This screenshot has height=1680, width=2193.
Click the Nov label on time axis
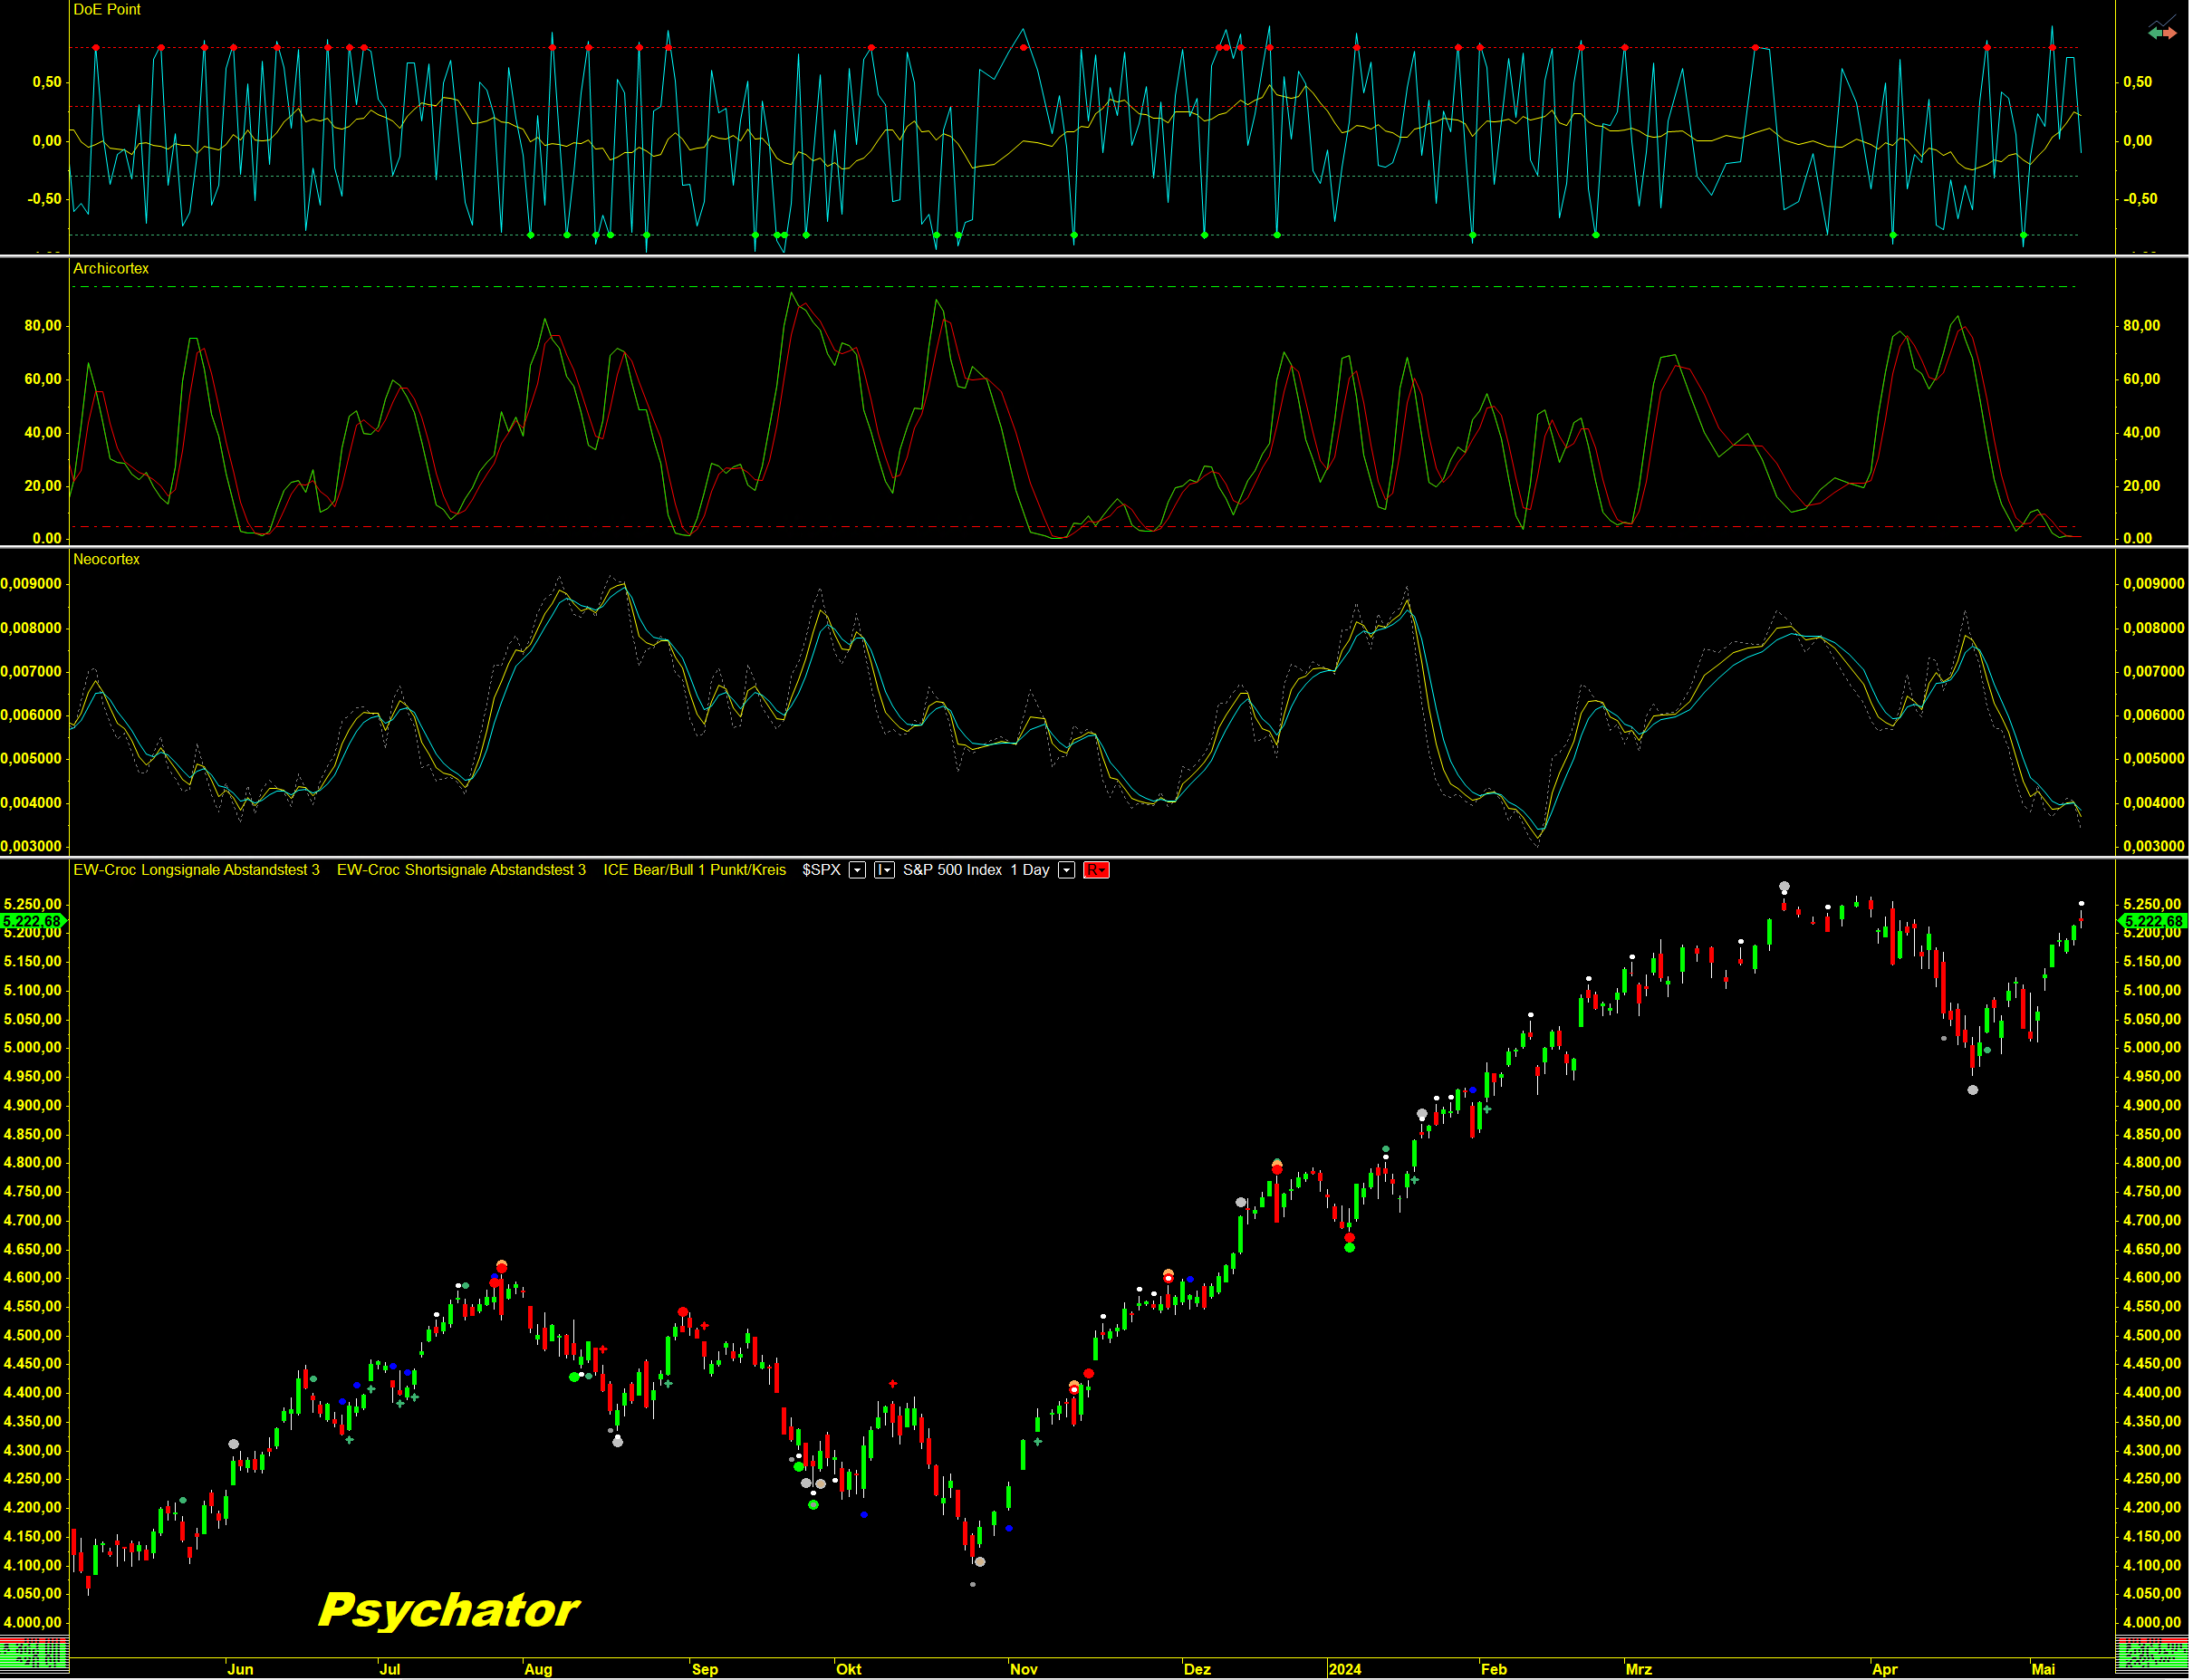point(1024,1670)
